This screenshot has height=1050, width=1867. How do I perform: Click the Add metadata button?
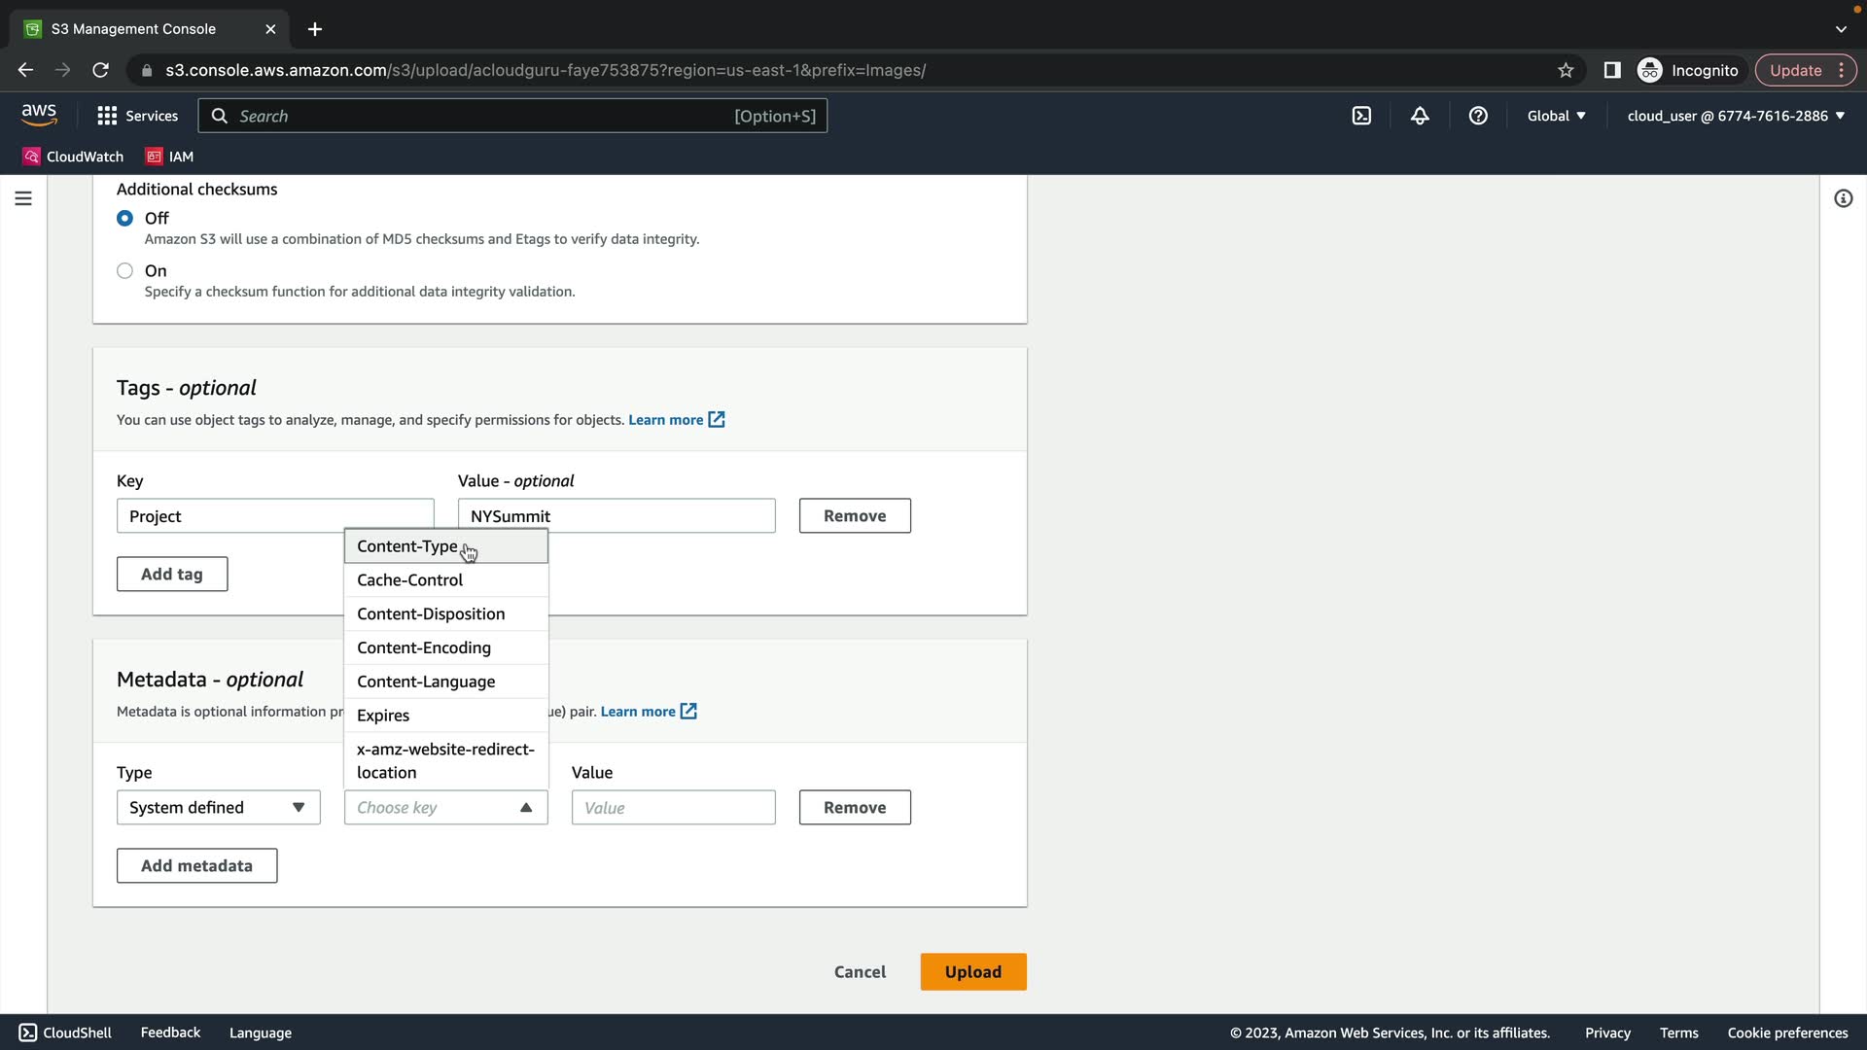(196, 865)
